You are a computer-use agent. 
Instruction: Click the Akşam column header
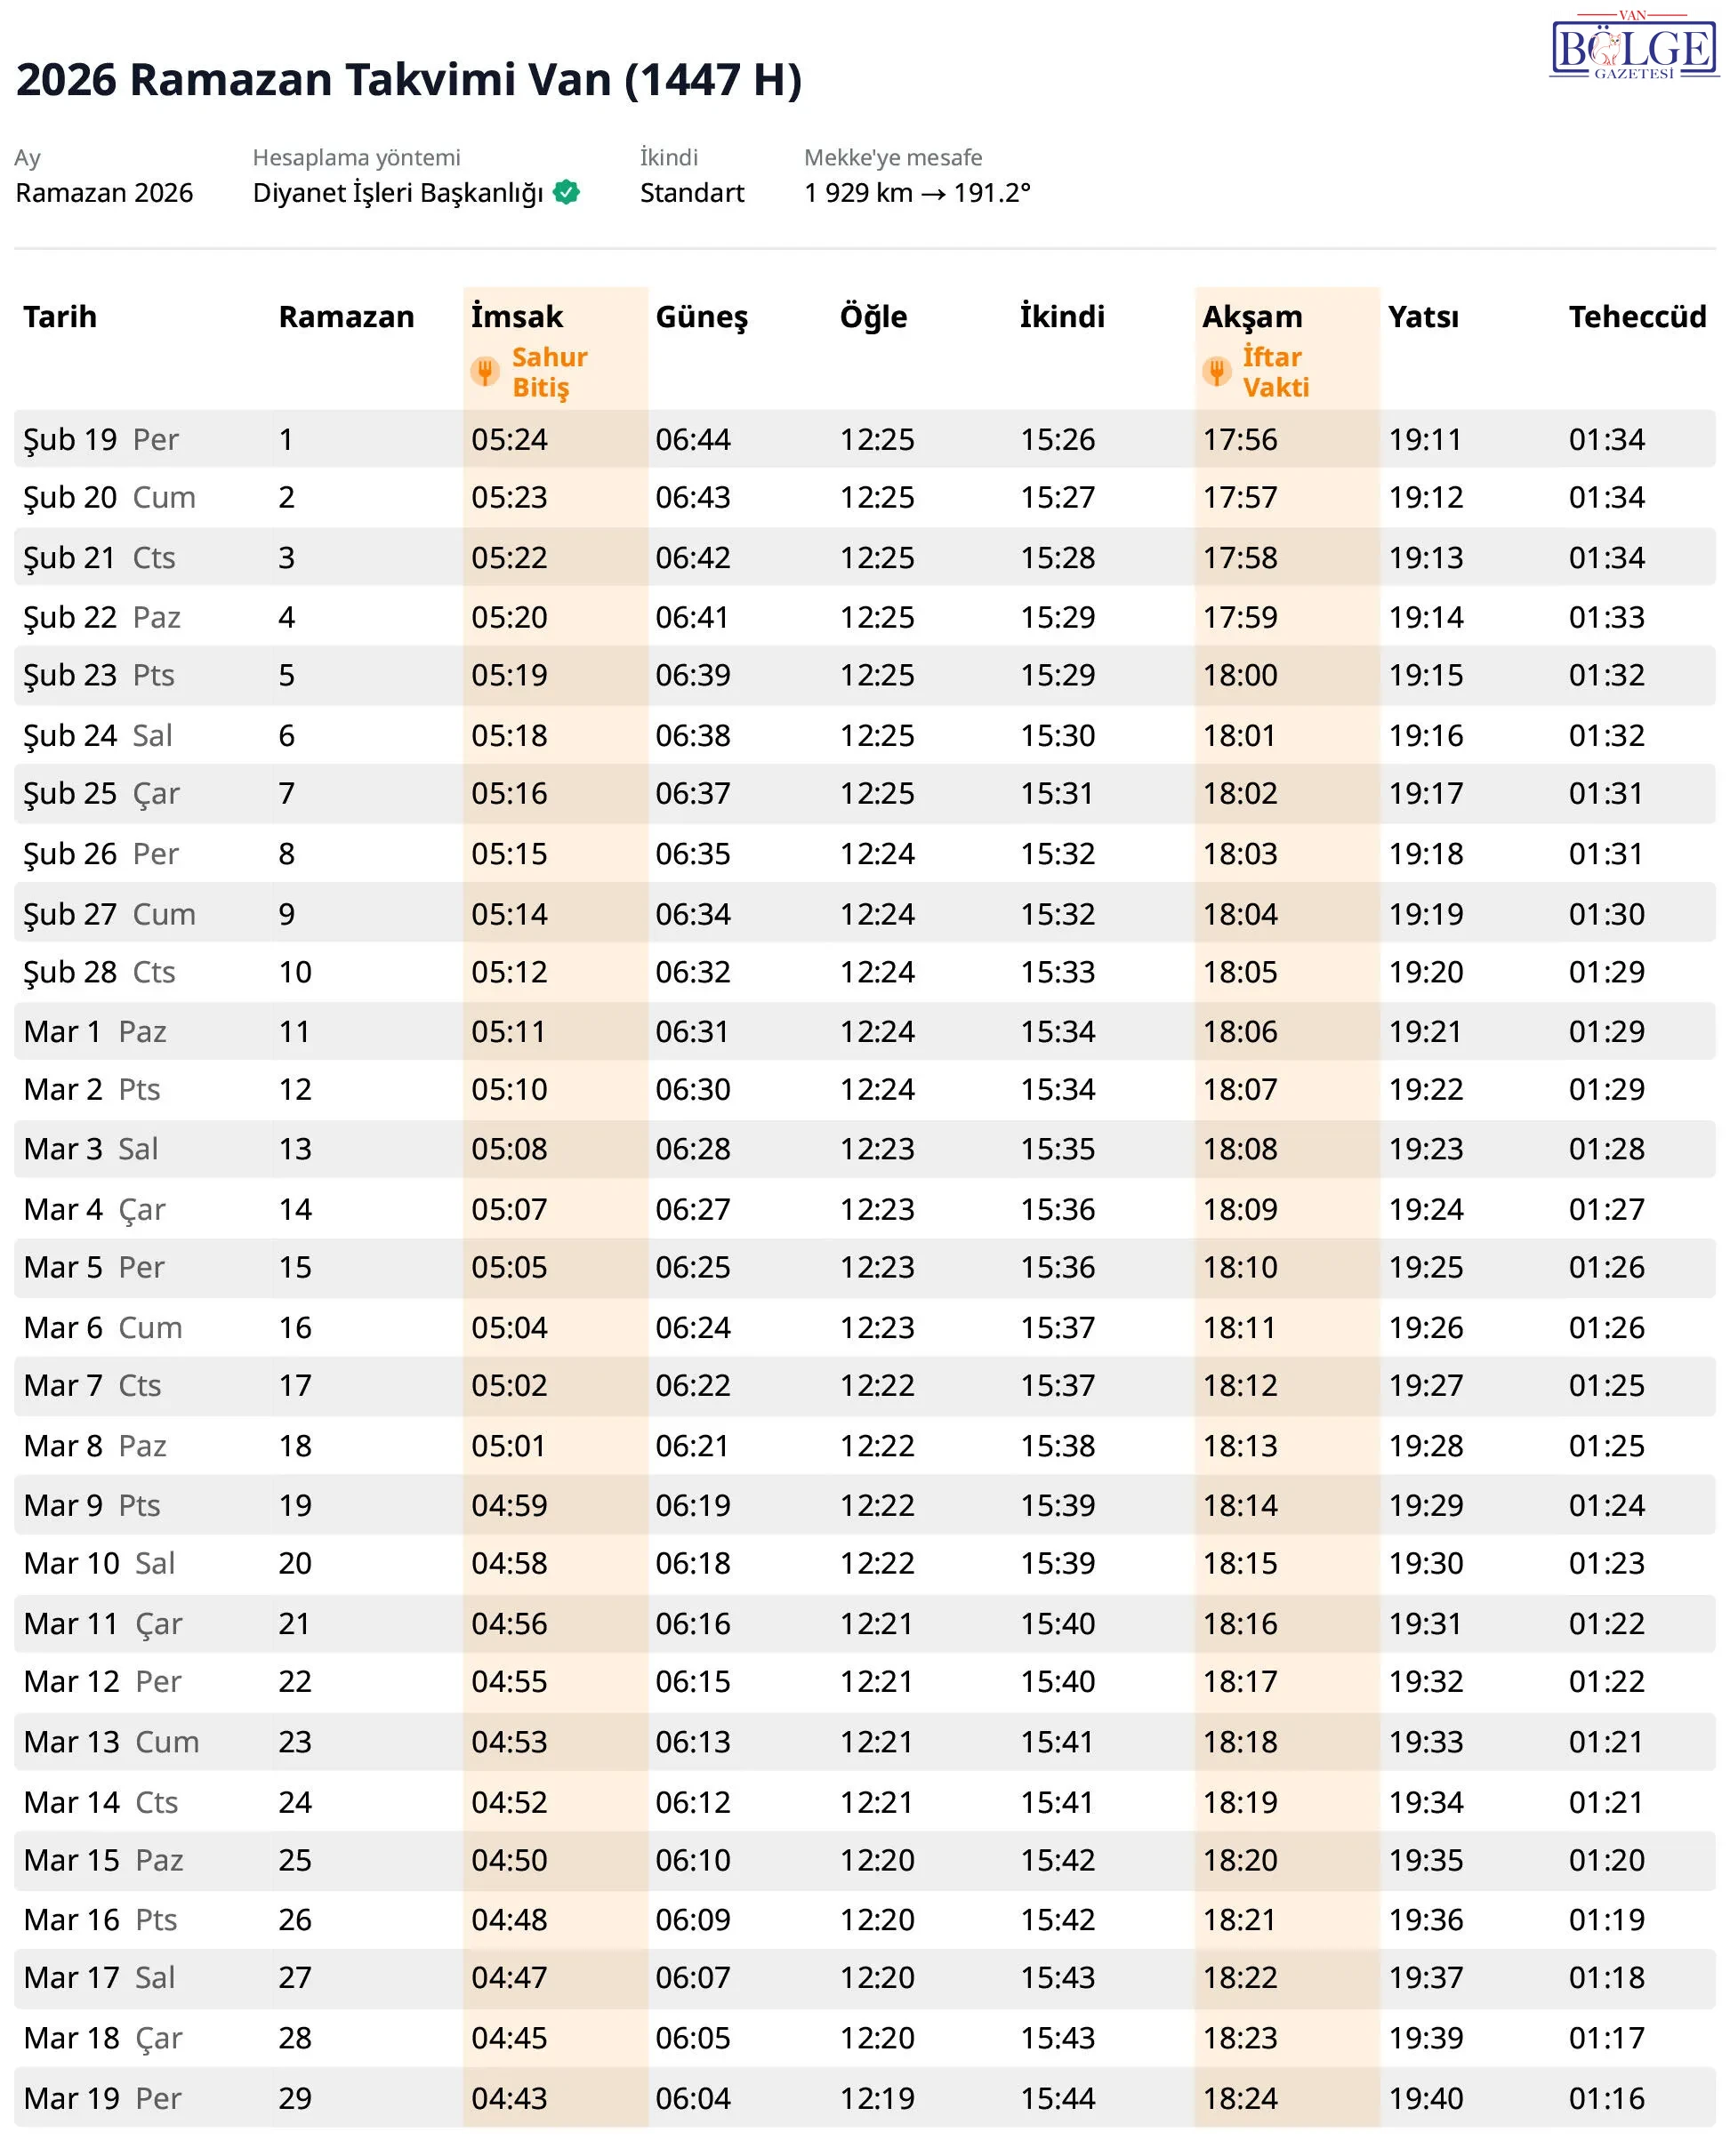click(x=1251, y=317)
